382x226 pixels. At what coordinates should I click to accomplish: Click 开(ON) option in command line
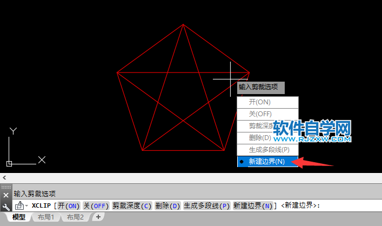(69, 206)
